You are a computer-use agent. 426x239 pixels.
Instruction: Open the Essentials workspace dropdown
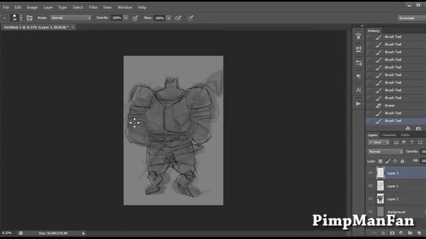(411, 18)
